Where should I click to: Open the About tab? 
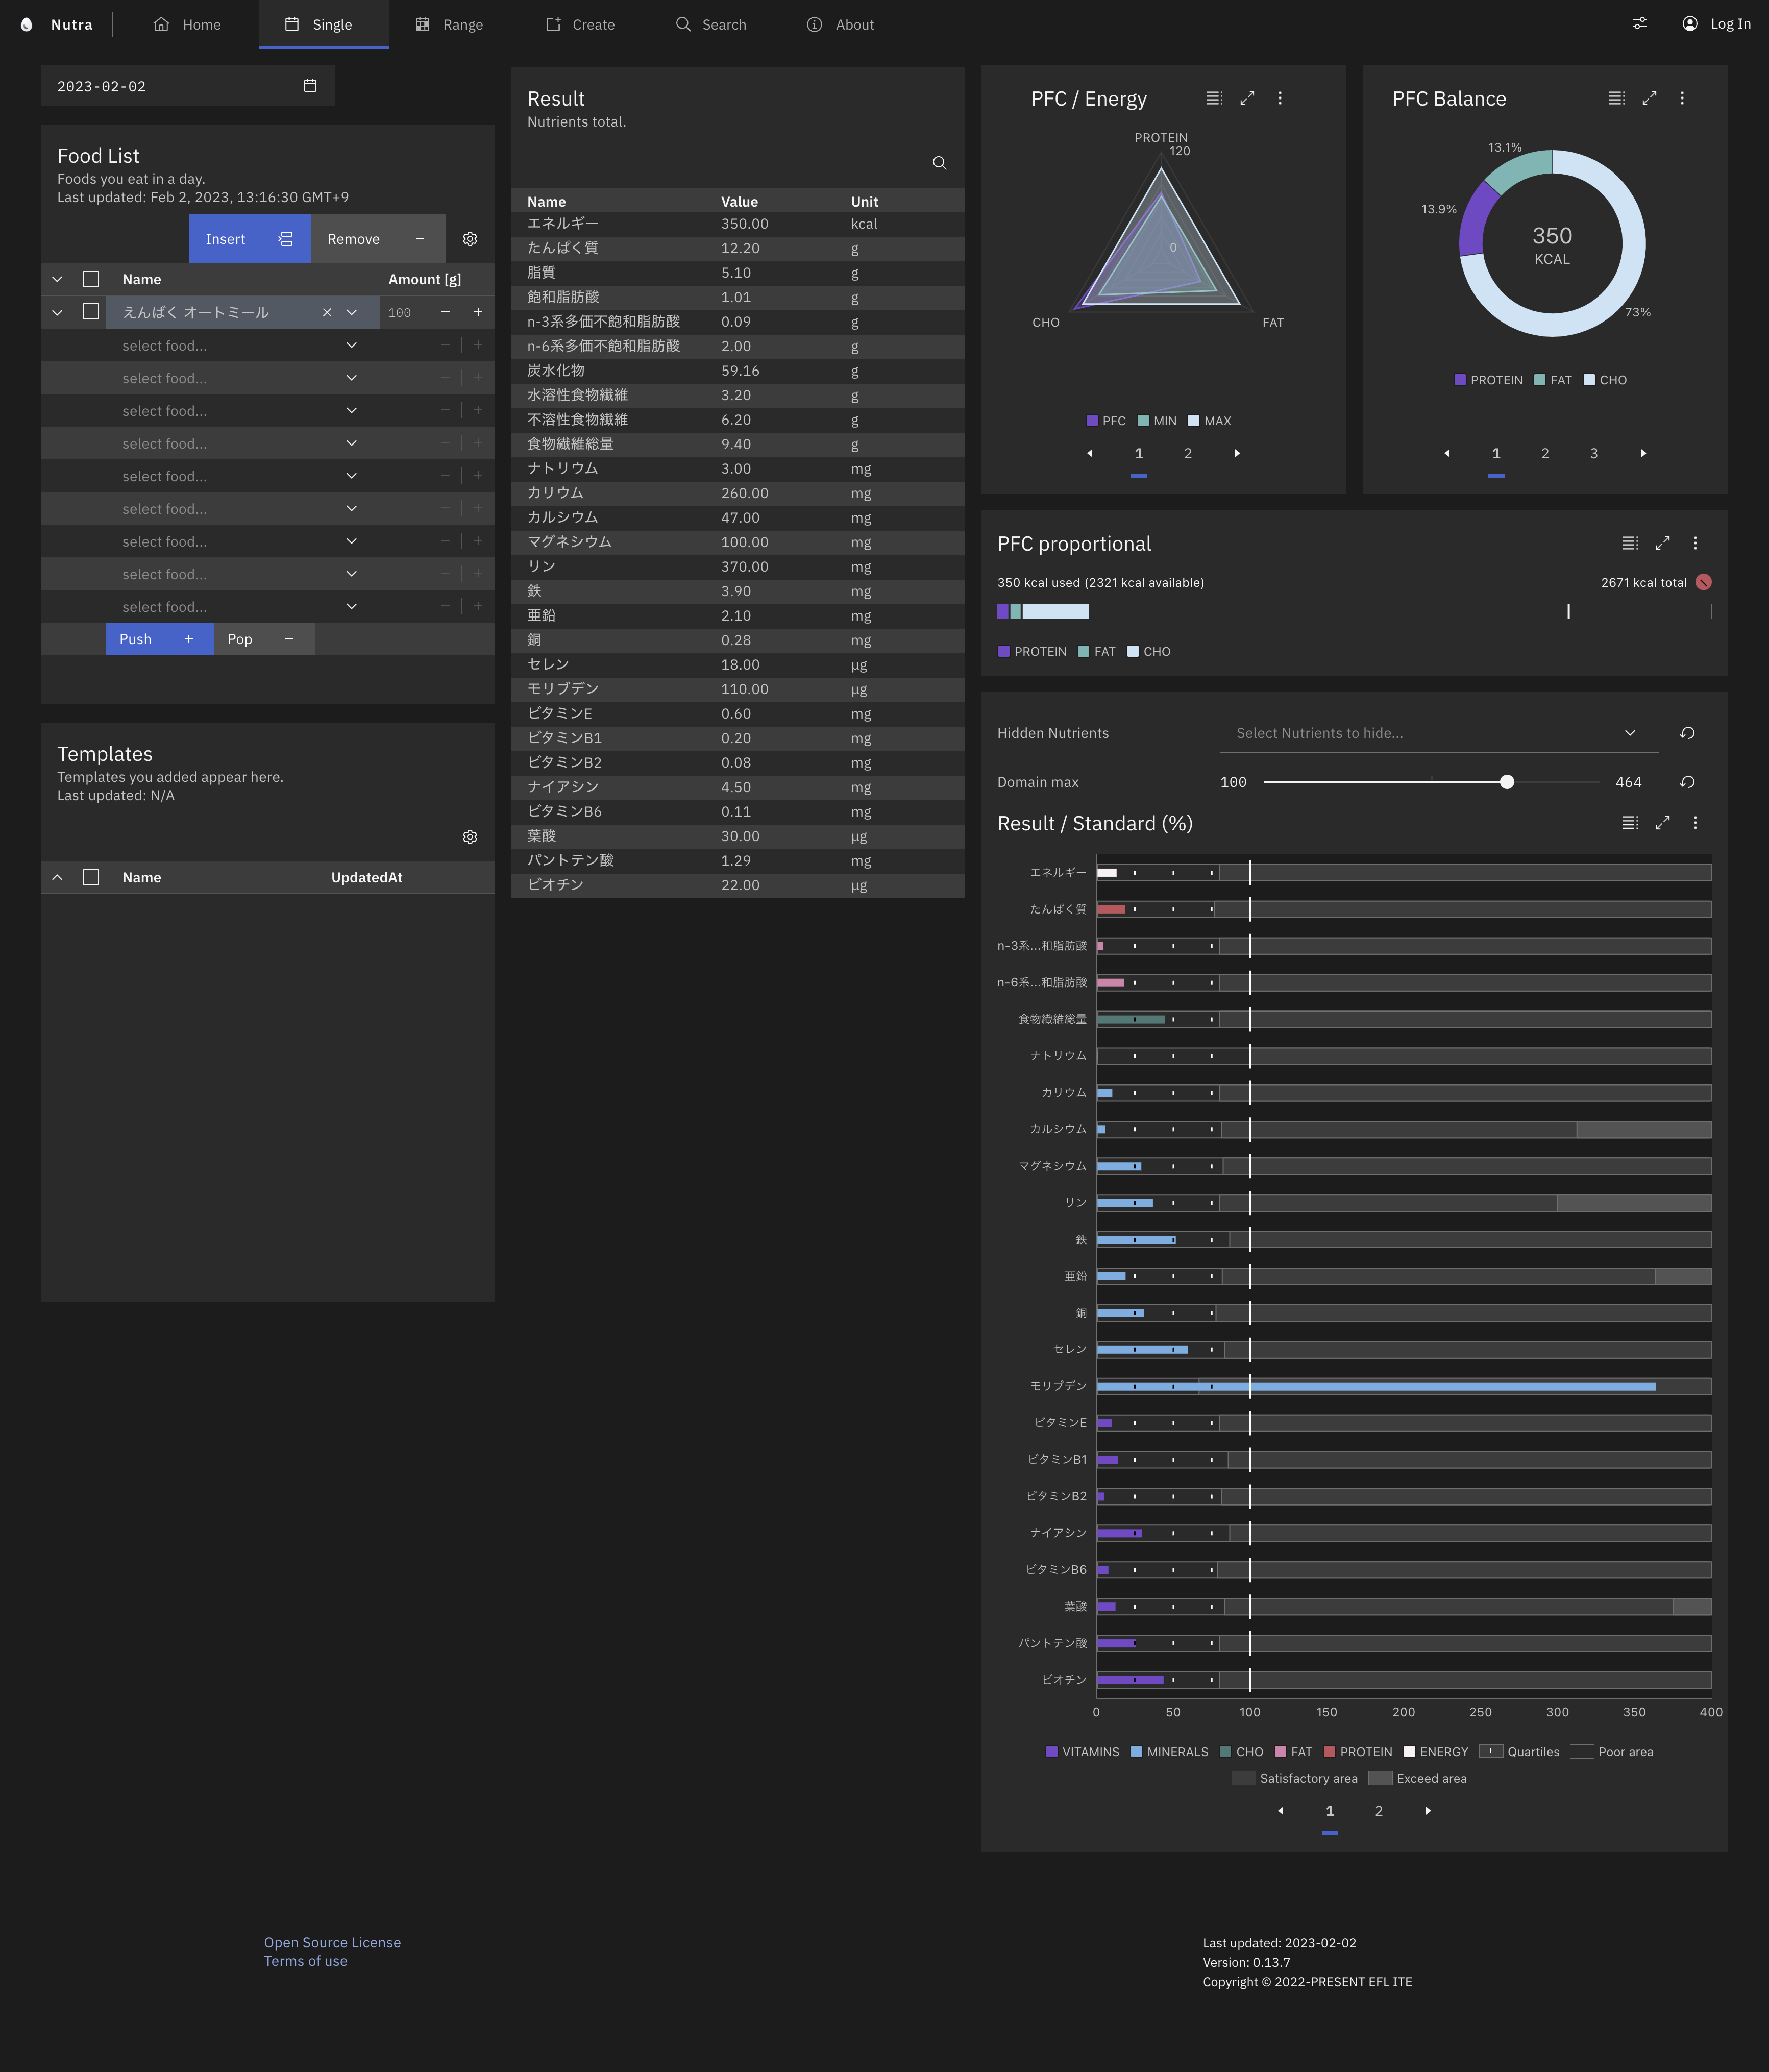pyautogui.click(x=840, y=24)
